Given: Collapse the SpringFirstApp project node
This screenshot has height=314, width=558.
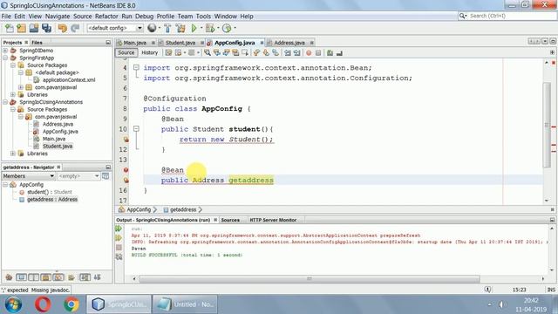Looking at the screenshot, I should (5, 58).
